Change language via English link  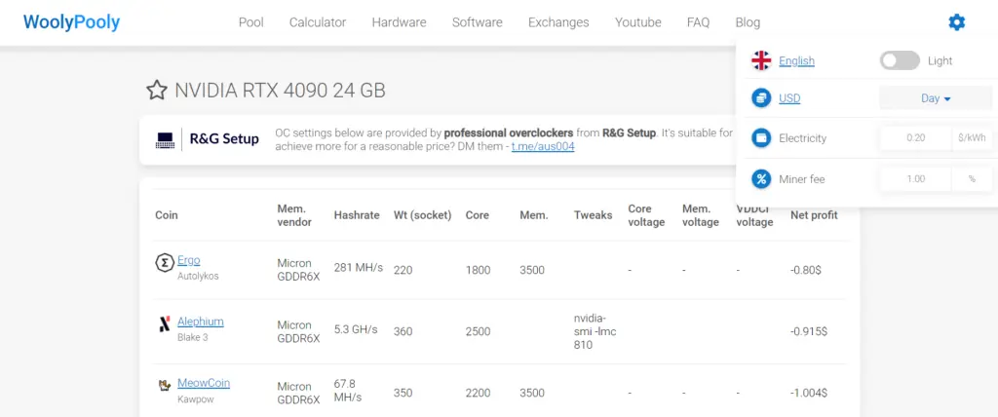point(796,61)
